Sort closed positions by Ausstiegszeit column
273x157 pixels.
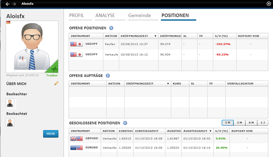click(x=197, y=131)
